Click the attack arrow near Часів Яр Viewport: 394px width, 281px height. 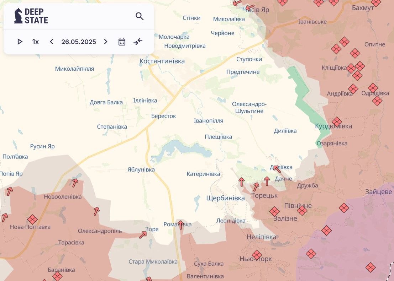250,7
